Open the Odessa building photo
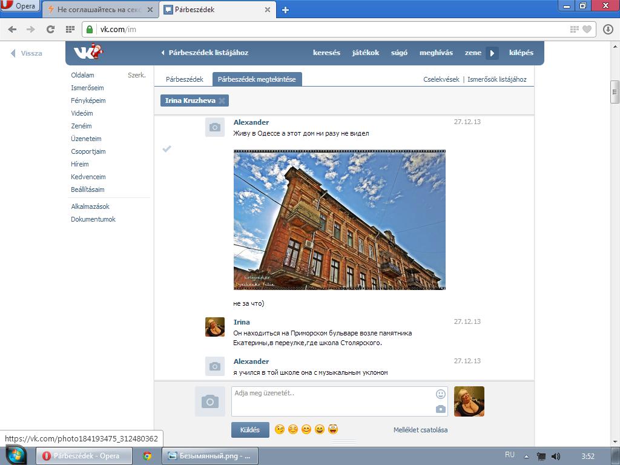Viewport: 620px width, 465px height. click(x=340, y=220)
